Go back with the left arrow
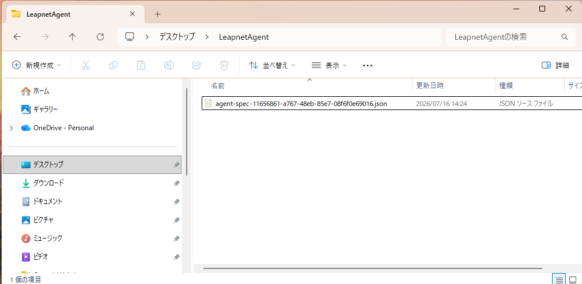The width and height of the screenshot is (582, 284). pyautogui.click(x=17, y=37)
